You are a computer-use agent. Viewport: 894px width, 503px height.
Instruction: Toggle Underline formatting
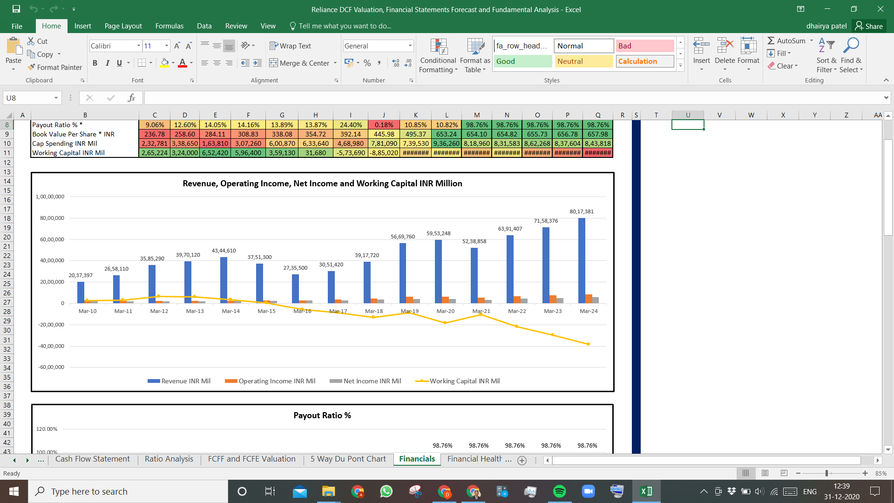120,63
